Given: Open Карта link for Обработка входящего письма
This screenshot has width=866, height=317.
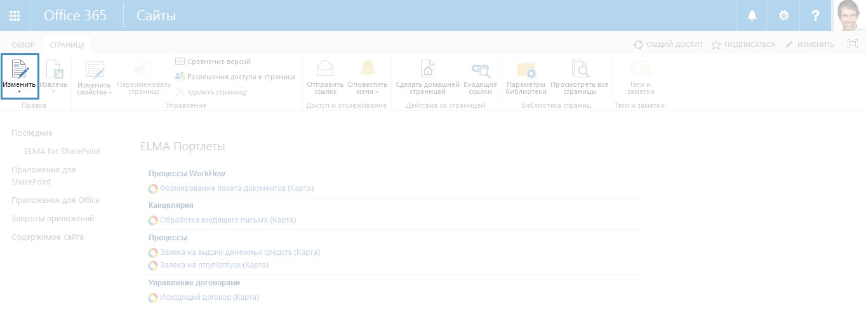Looking at the screenshot, I should 283,220.
